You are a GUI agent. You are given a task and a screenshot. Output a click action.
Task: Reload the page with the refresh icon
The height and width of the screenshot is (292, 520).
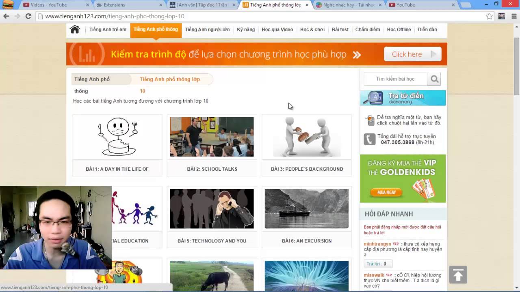(x=28, y=16)
